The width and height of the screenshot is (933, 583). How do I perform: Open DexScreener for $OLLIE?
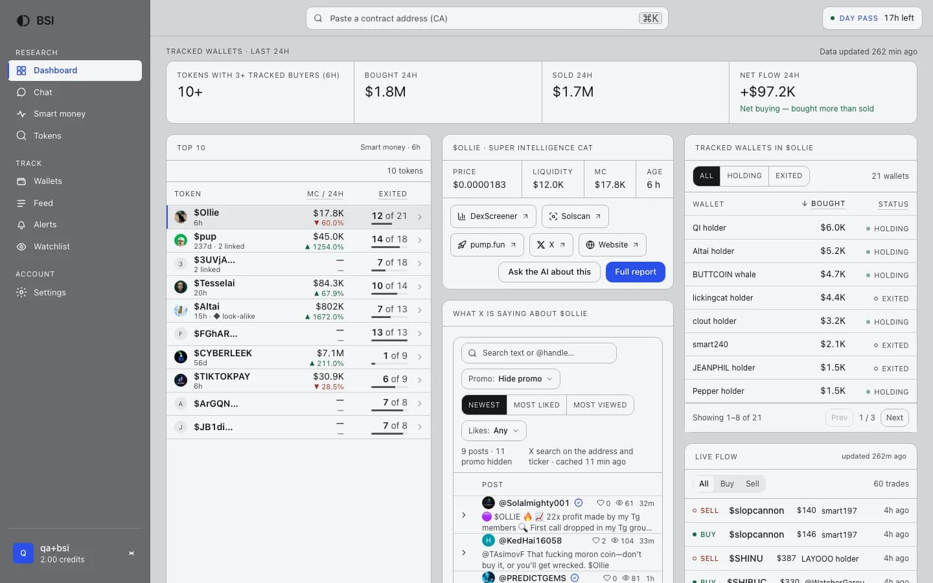493,216
